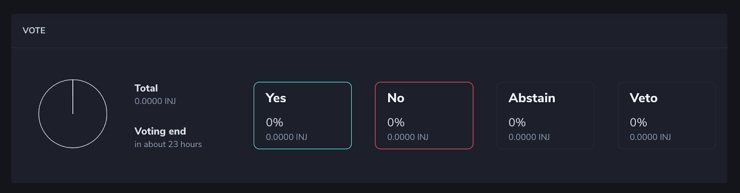Click the Yes vote option card

302,116
